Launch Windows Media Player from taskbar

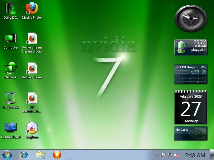57,155
